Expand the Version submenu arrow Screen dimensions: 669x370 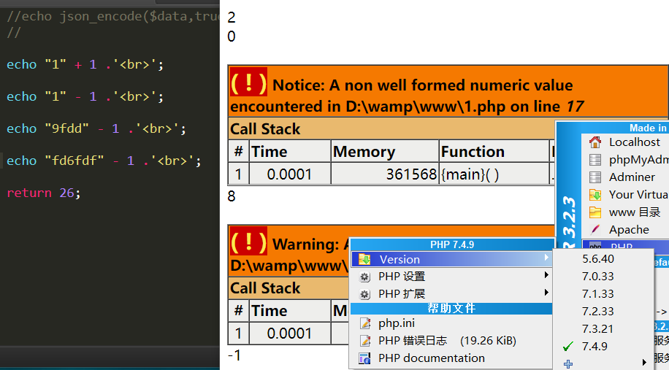click(x=546, y=258)
